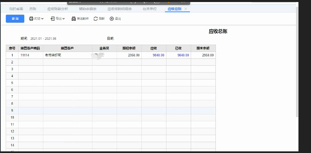The width and height of the screenshot is (311, 153).
Task: Select row number 5 in the table
Action: [x=12, y=83]
